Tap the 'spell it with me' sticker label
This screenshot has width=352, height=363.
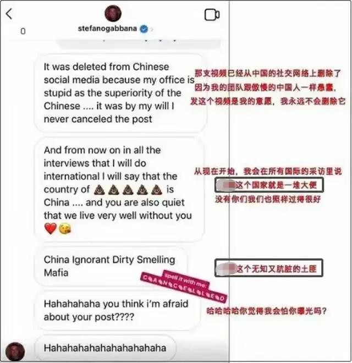pos(186,279)
